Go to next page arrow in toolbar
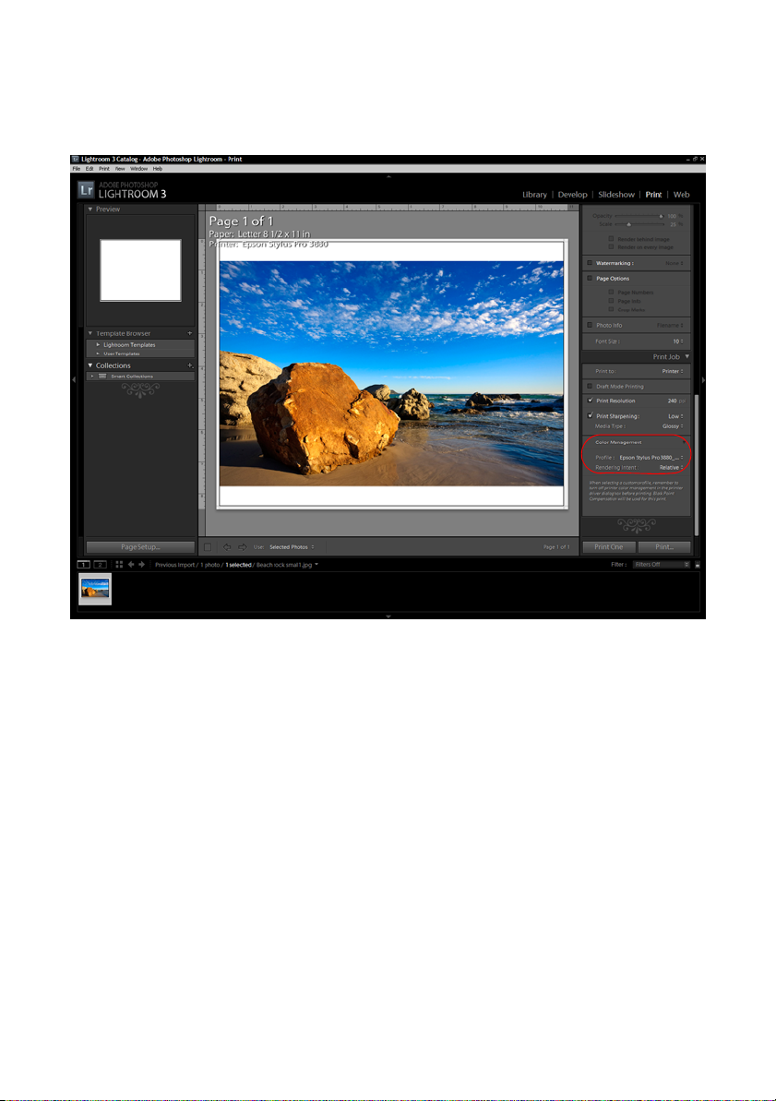This screenshot has height=1101, width=776. coord(243,547)
